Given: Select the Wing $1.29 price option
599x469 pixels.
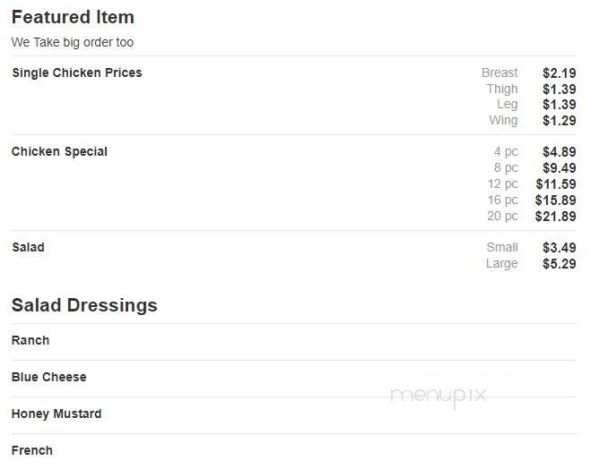Looking at the screenshot, I should 533,121.
